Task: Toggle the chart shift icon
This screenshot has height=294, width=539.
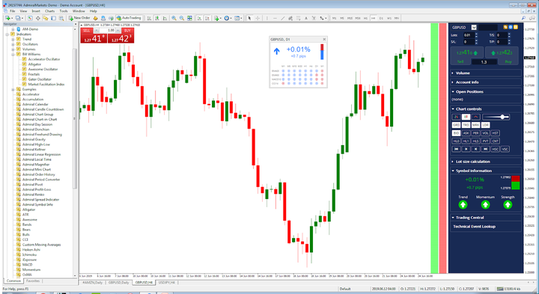Action: [207, 18]
